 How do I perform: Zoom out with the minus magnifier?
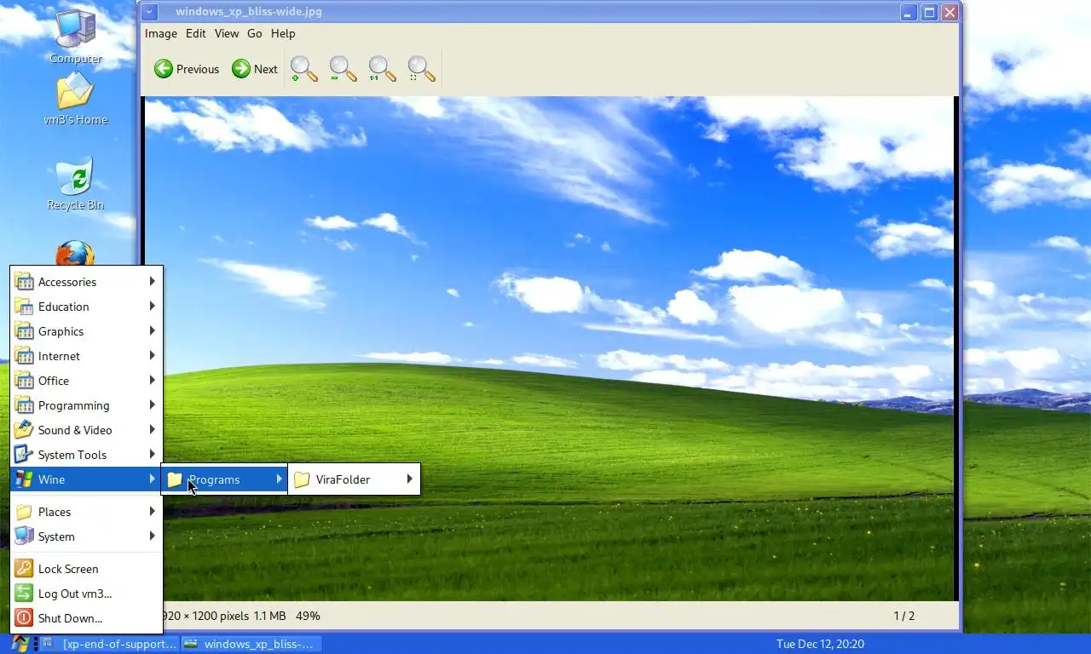pyautogui.click(x=343, y=69)
